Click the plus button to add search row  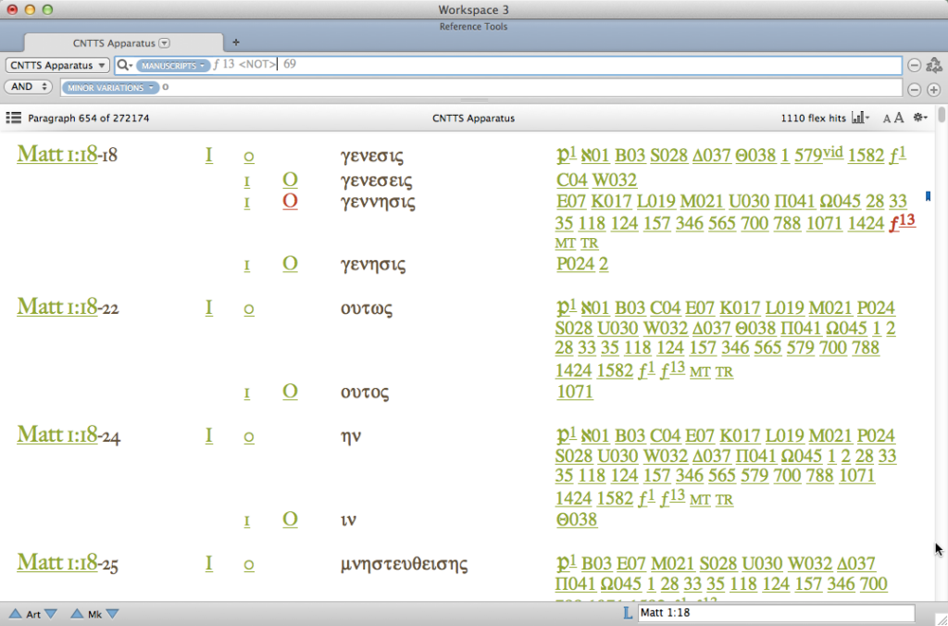tap(933, 90)
